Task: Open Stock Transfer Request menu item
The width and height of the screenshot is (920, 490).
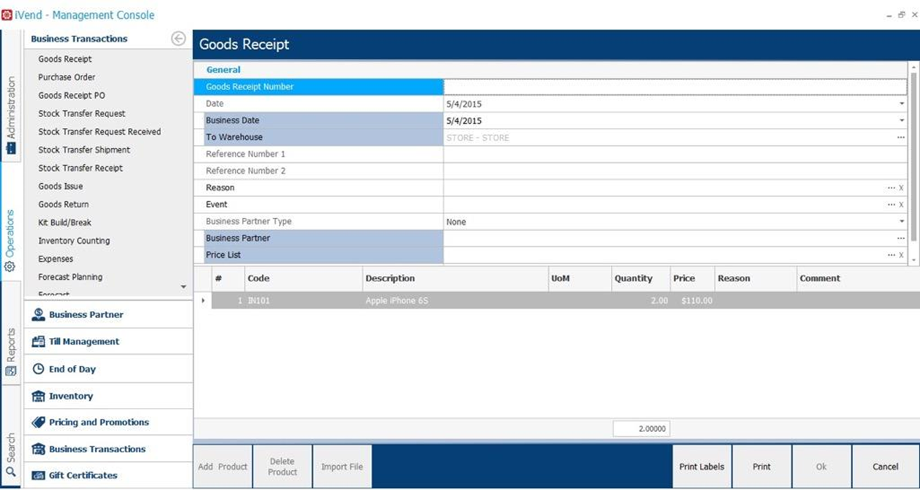Action: [x=81, y=114]
